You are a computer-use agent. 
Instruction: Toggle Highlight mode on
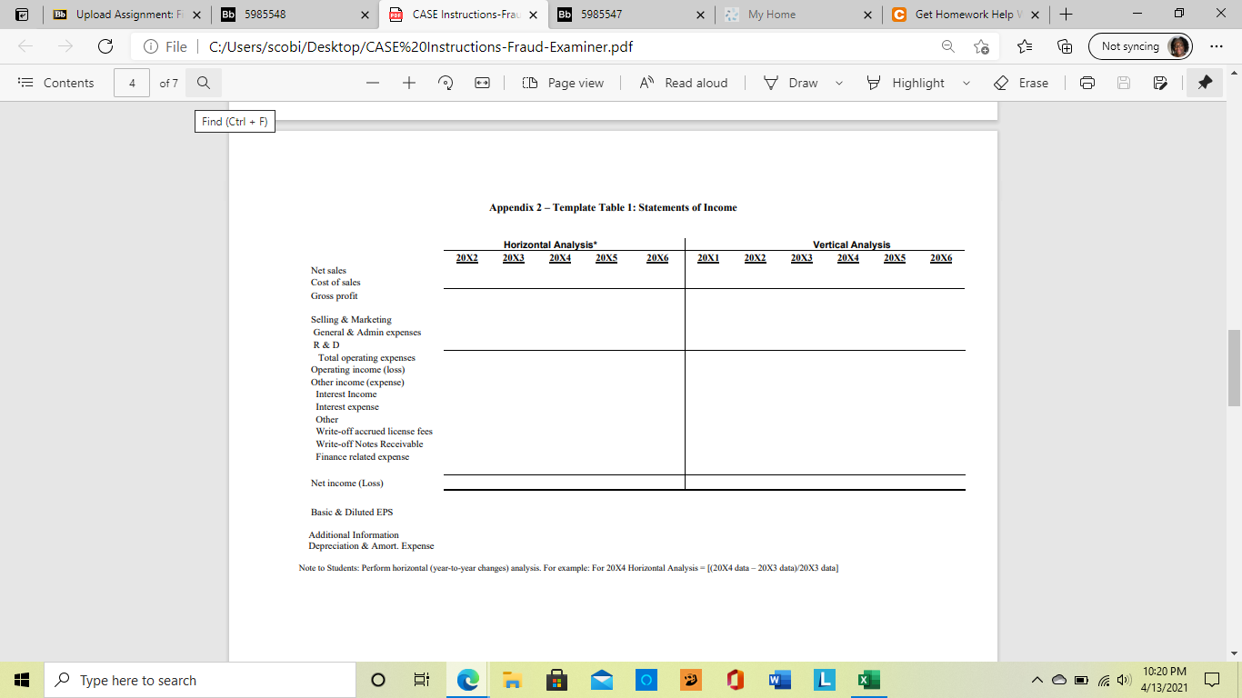(x=909, y=83)
